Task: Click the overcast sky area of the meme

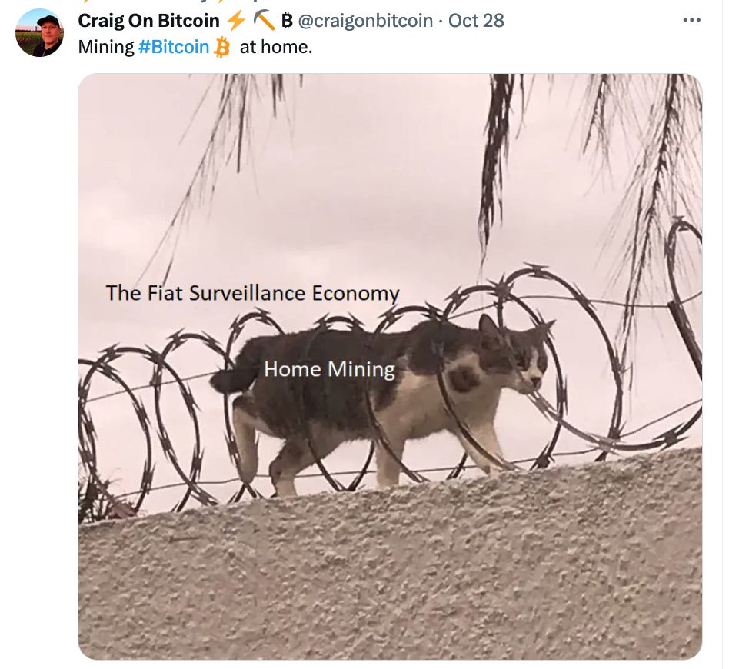Action: pyautogui.click(x=372, y=186)
